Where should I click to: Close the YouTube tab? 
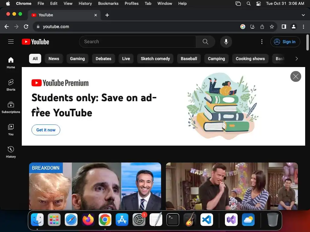(x=96, y=15)
